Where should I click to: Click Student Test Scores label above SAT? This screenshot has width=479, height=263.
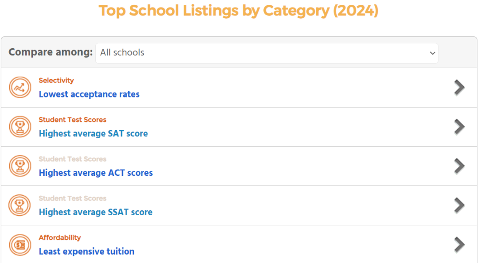pyautogui.click(x=72, y=120)
